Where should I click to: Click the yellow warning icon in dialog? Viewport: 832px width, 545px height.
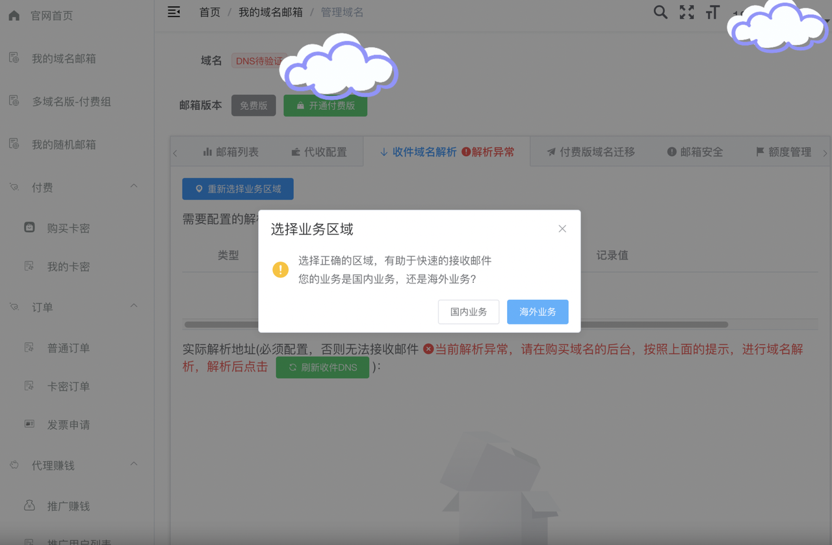pos(280,269)
